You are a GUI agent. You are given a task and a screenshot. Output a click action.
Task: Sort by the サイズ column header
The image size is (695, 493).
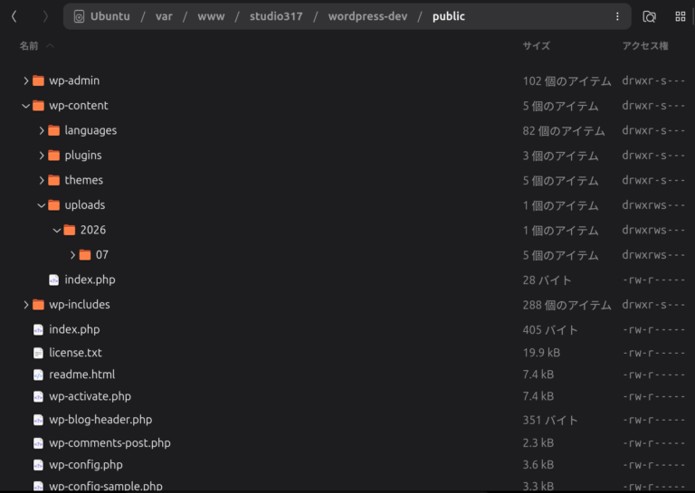coord(536,45)
